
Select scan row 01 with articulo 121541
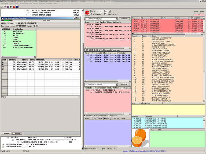pyautogui.click(x=41, y=62)
